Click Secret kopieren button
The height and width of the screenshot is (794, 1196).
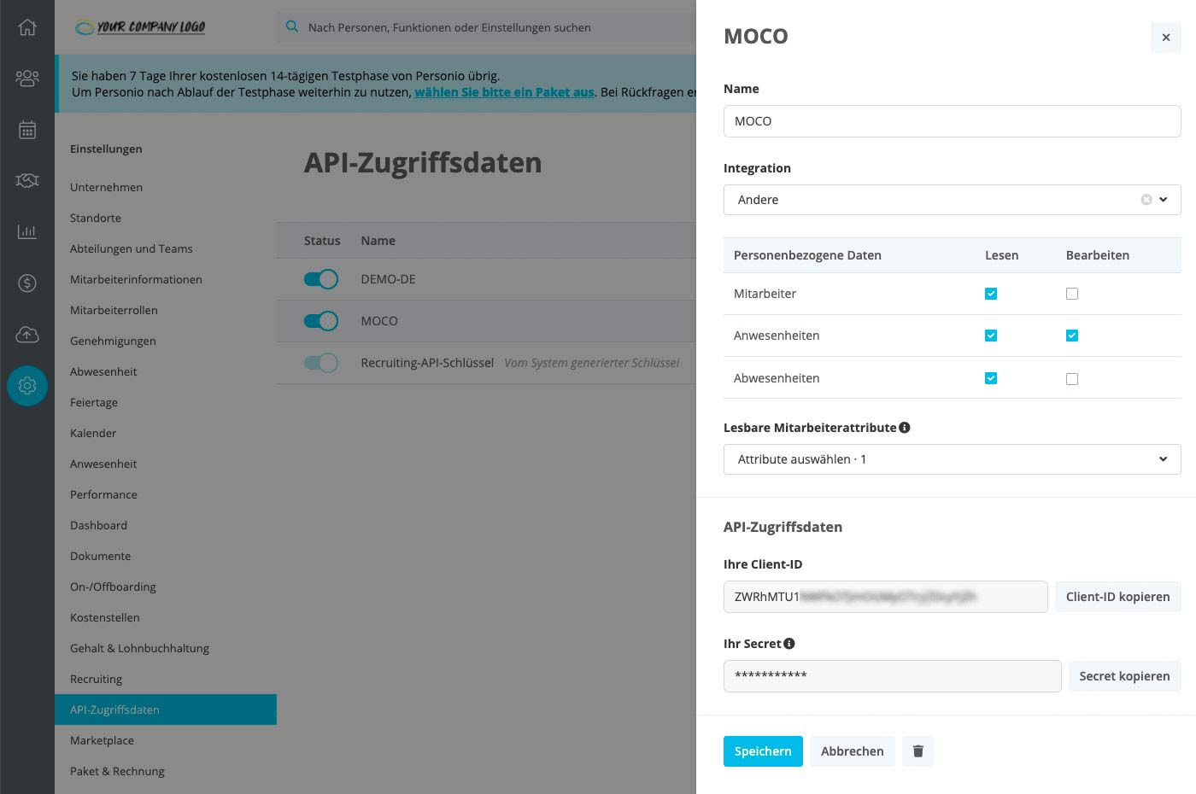point(1124,676)
